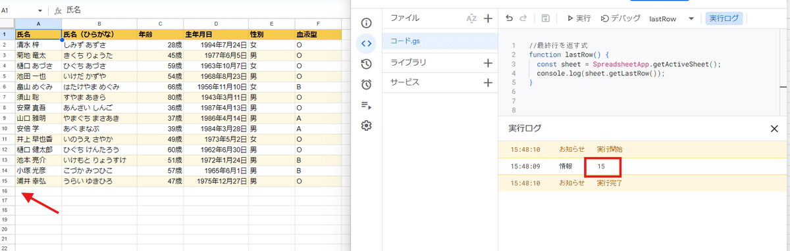Add a new file with plus icon
Viewport: 790px width, 251px height.
pos(488,18)
